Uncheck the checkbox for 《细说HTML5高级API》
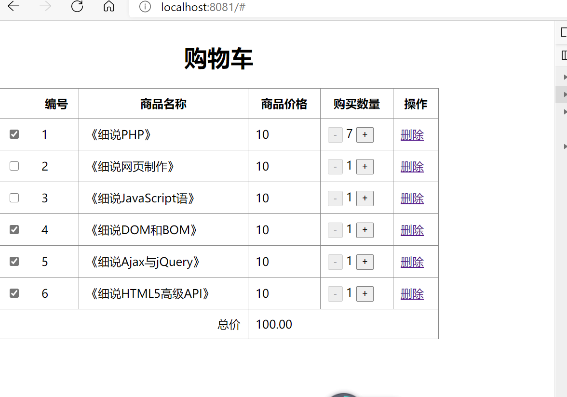 [x=14, y=293]
